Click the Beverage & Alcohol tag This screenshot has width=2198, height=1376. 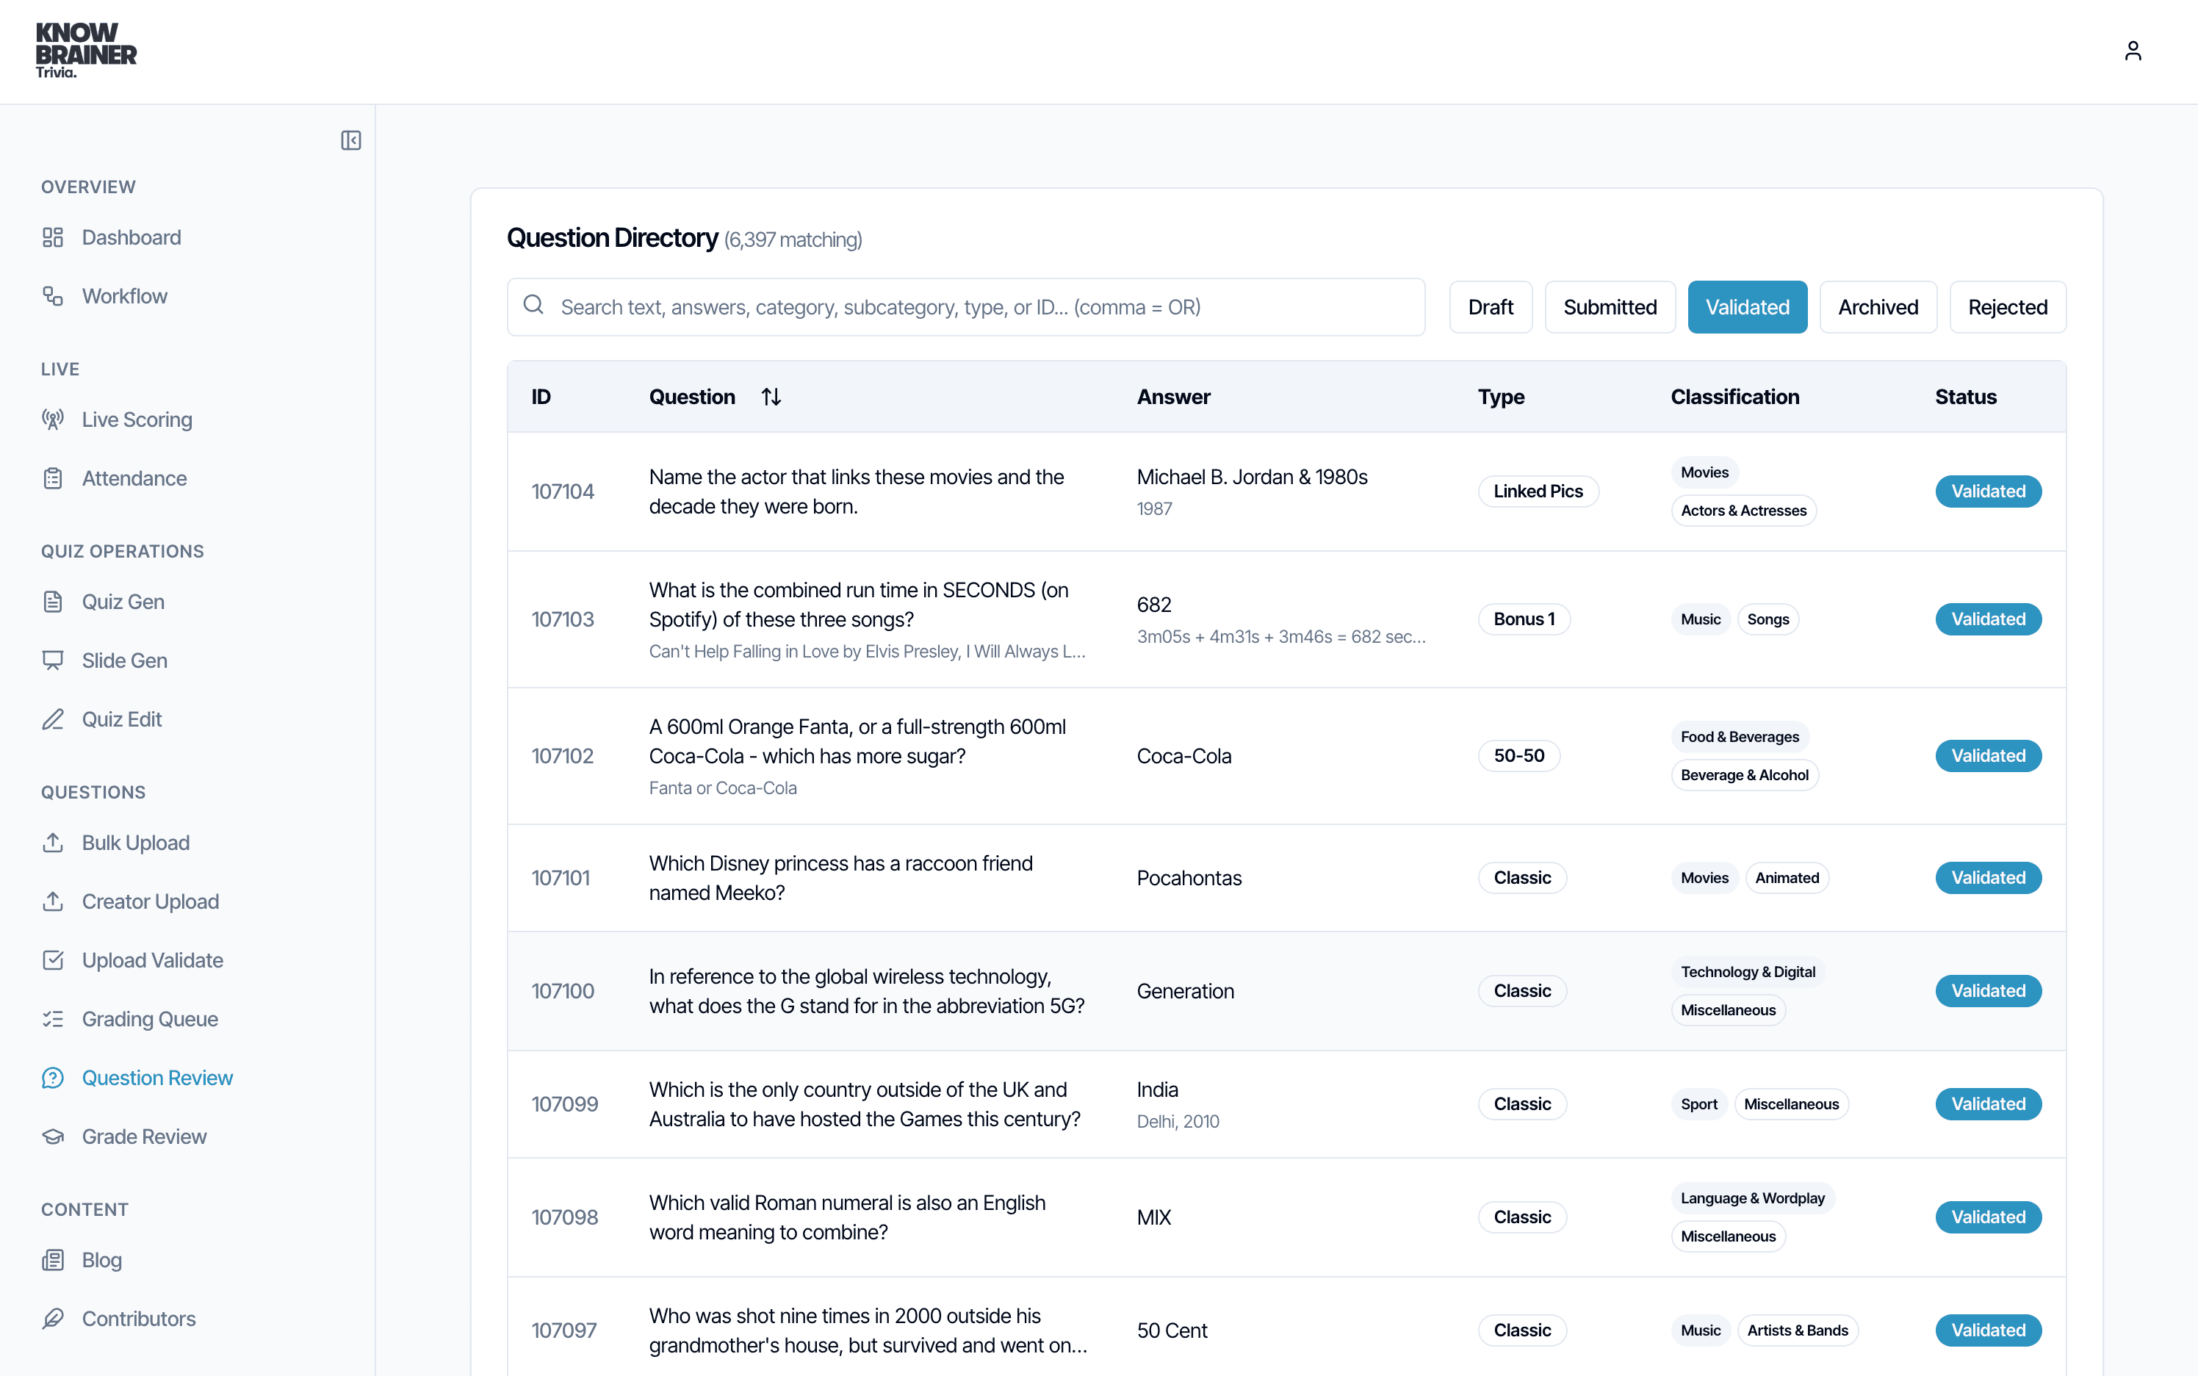point(1744,774)
